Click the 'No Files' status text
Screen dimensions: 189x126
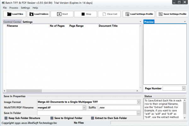[x=79, y=123]
